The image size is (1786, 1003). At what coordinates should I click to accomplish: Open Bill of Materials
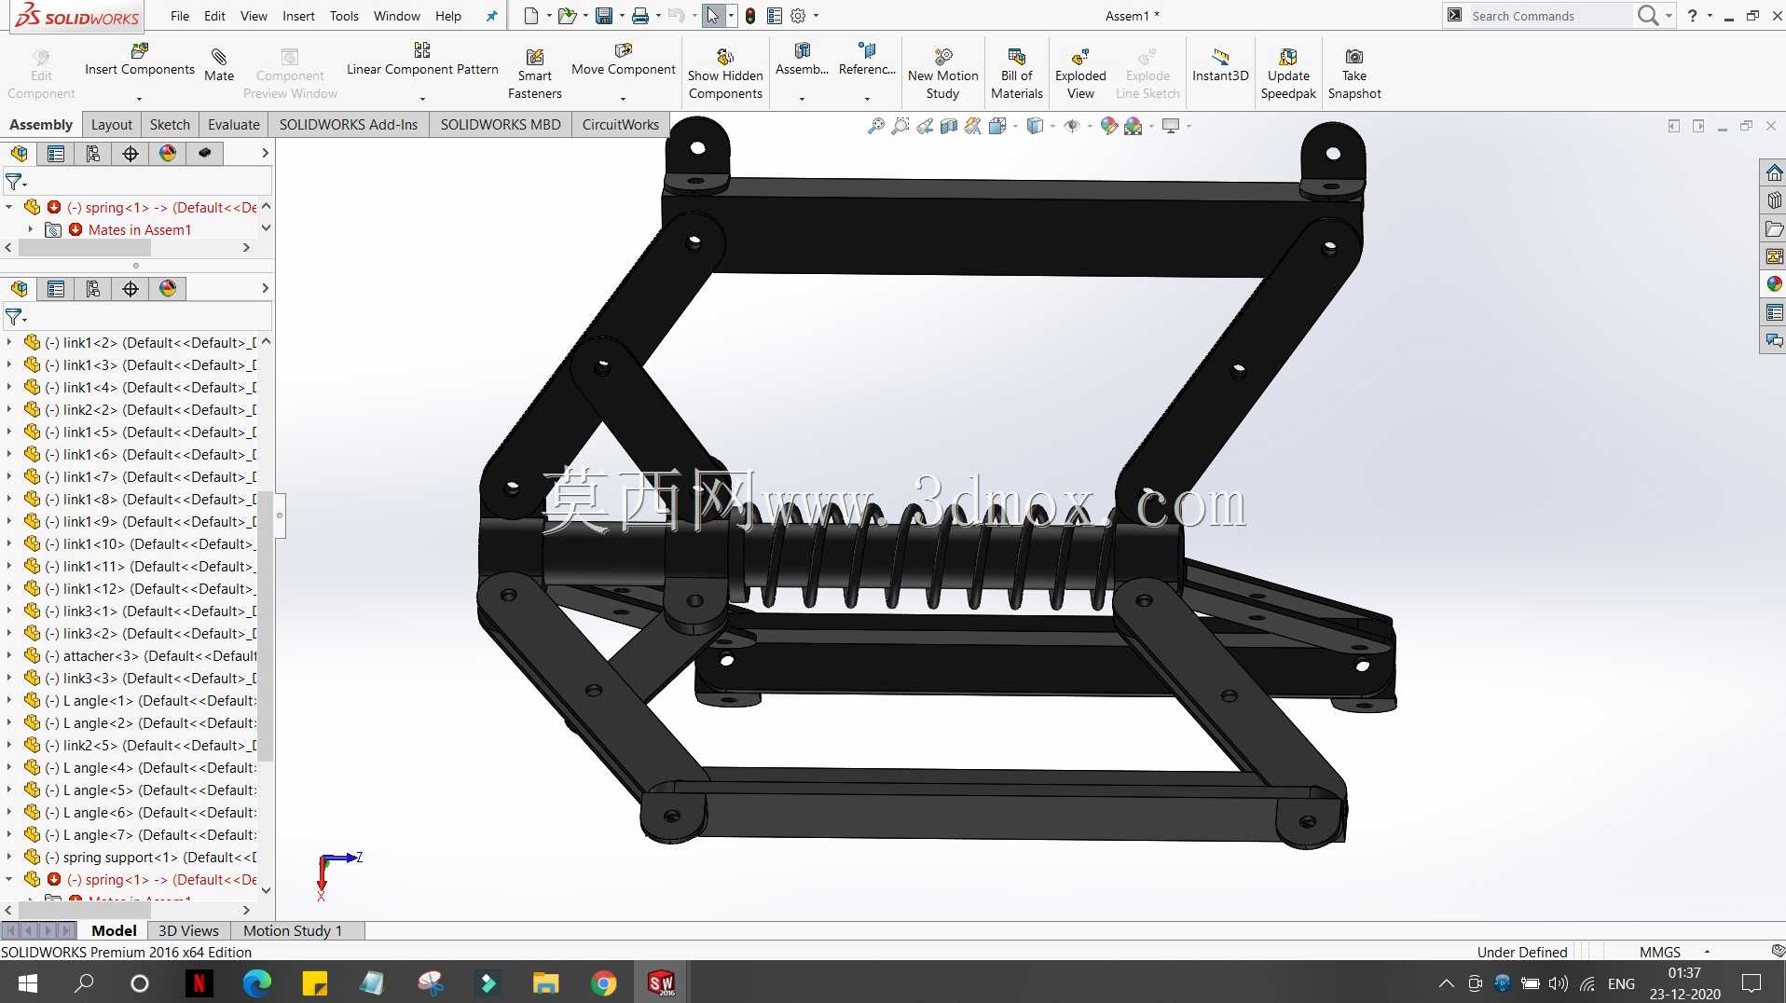point(1016,75)
